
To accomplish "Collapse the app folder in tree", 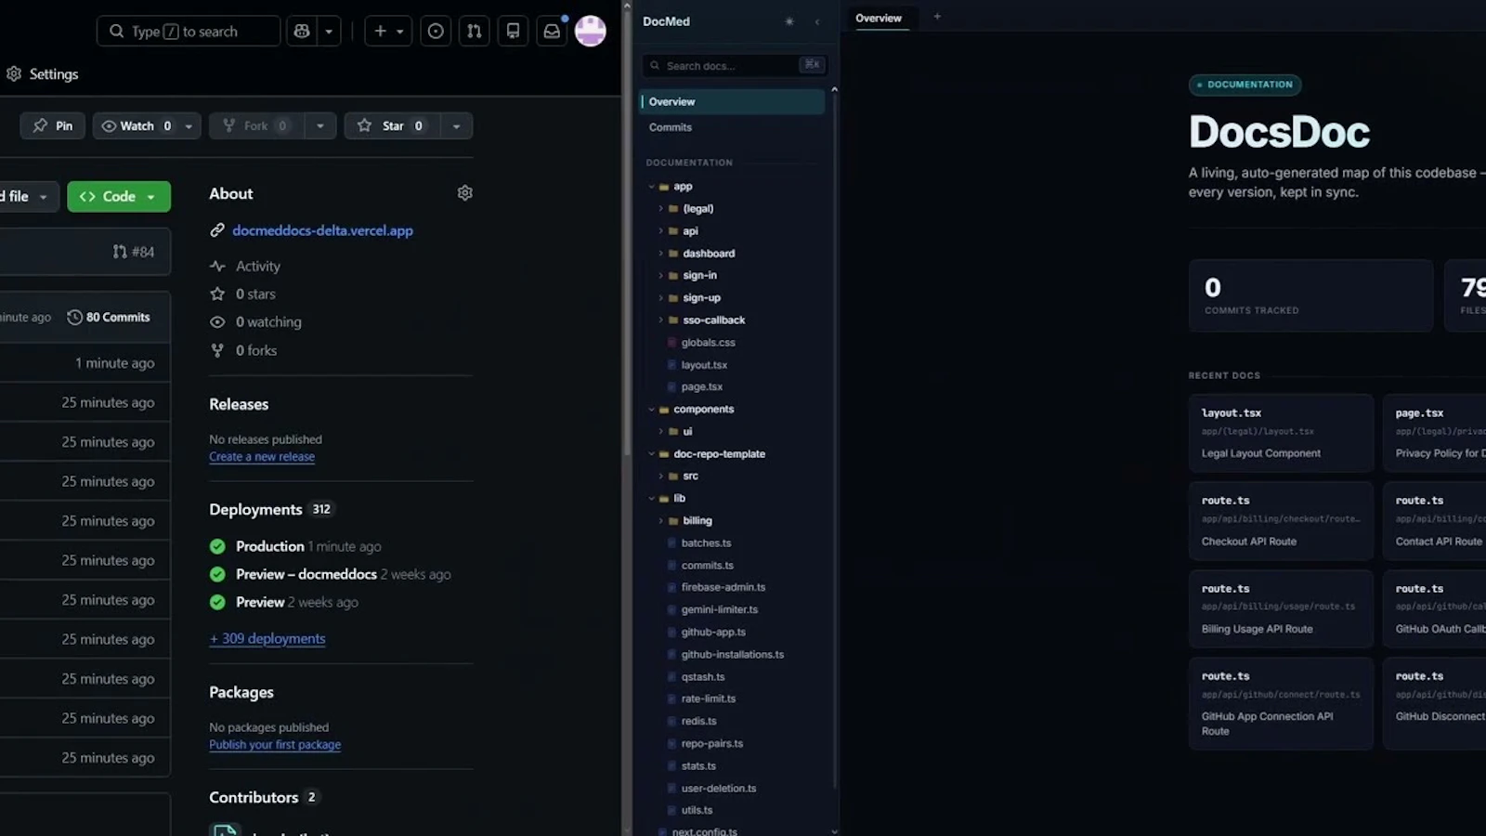I will tap(652, 187).
